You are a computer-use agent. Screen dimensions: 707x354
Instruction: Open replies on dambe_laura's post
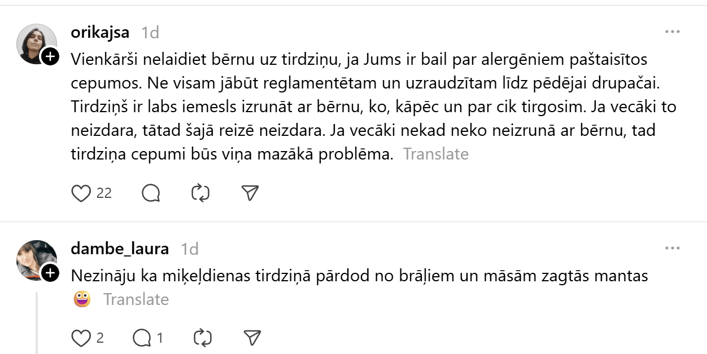tap(141, 338)
